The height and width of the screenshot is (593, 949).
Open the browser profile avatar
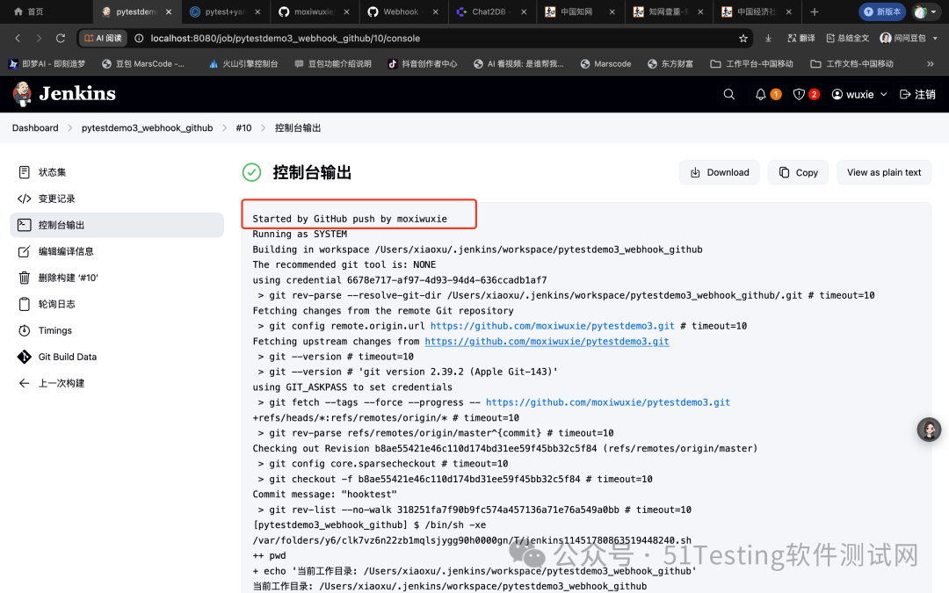pyautogui.click(x=921, y=11)
